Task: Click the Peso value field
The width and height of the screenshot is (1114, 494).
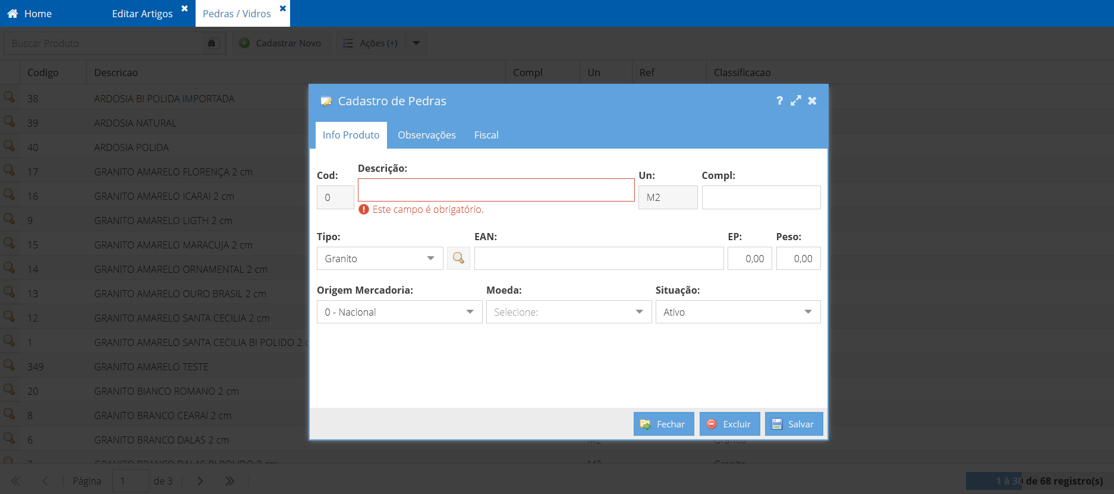Action: point(798,259)
